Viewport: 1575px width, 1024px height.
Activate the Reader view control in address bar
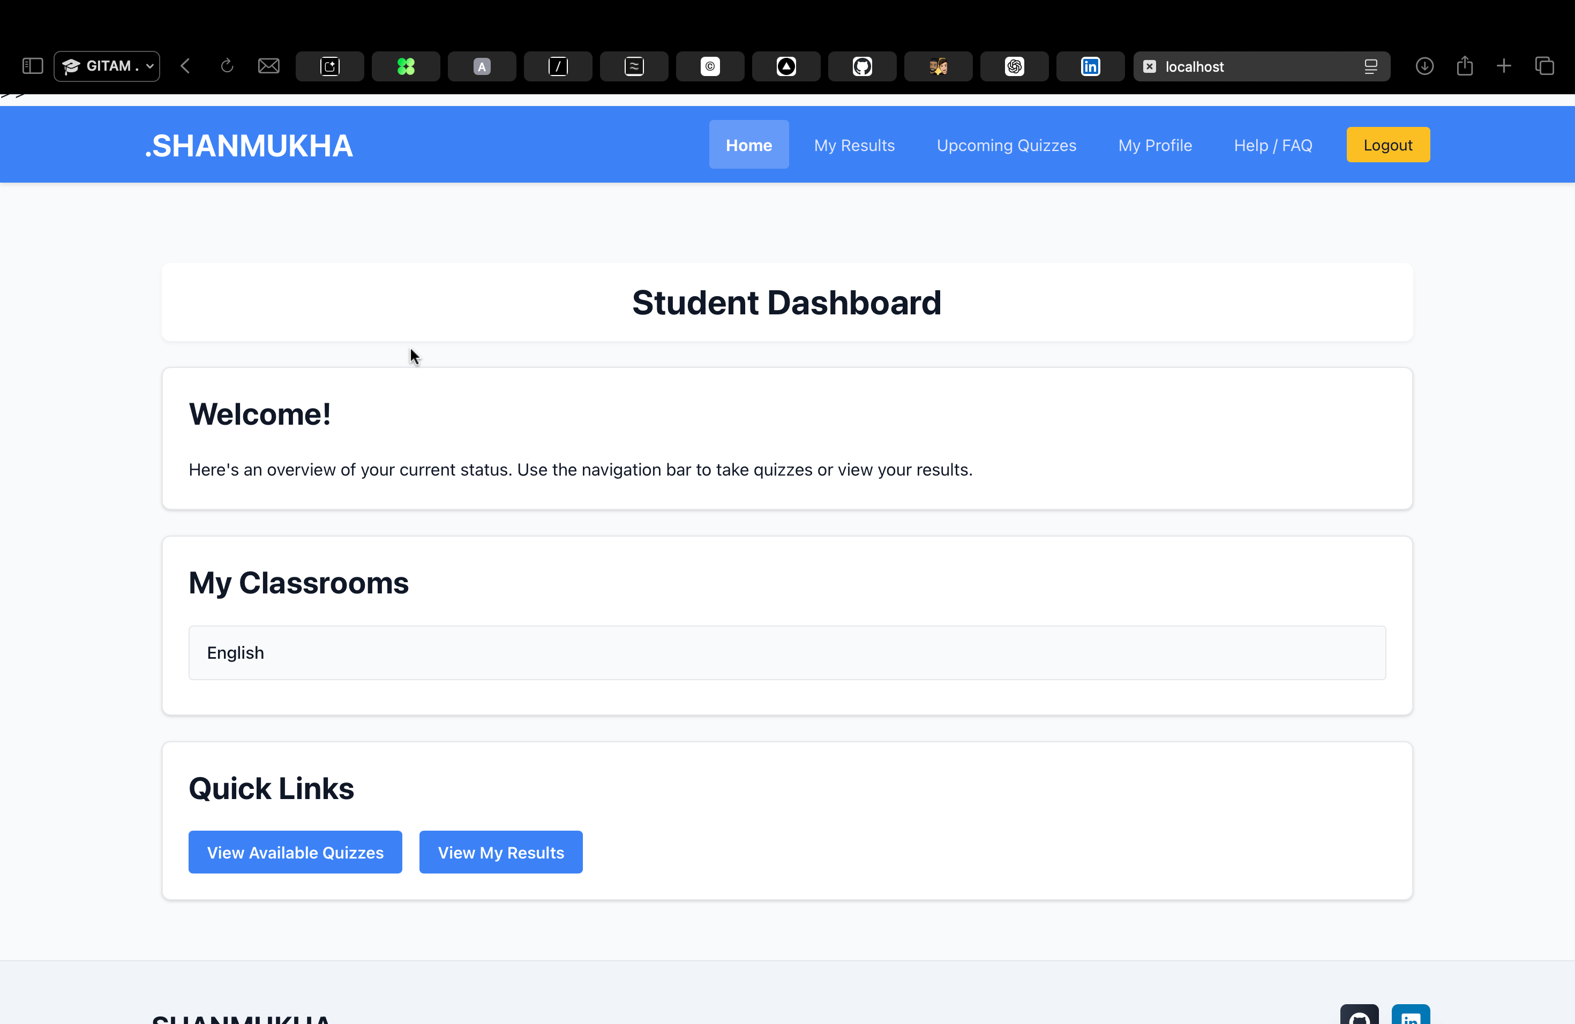coord(1370,66)
